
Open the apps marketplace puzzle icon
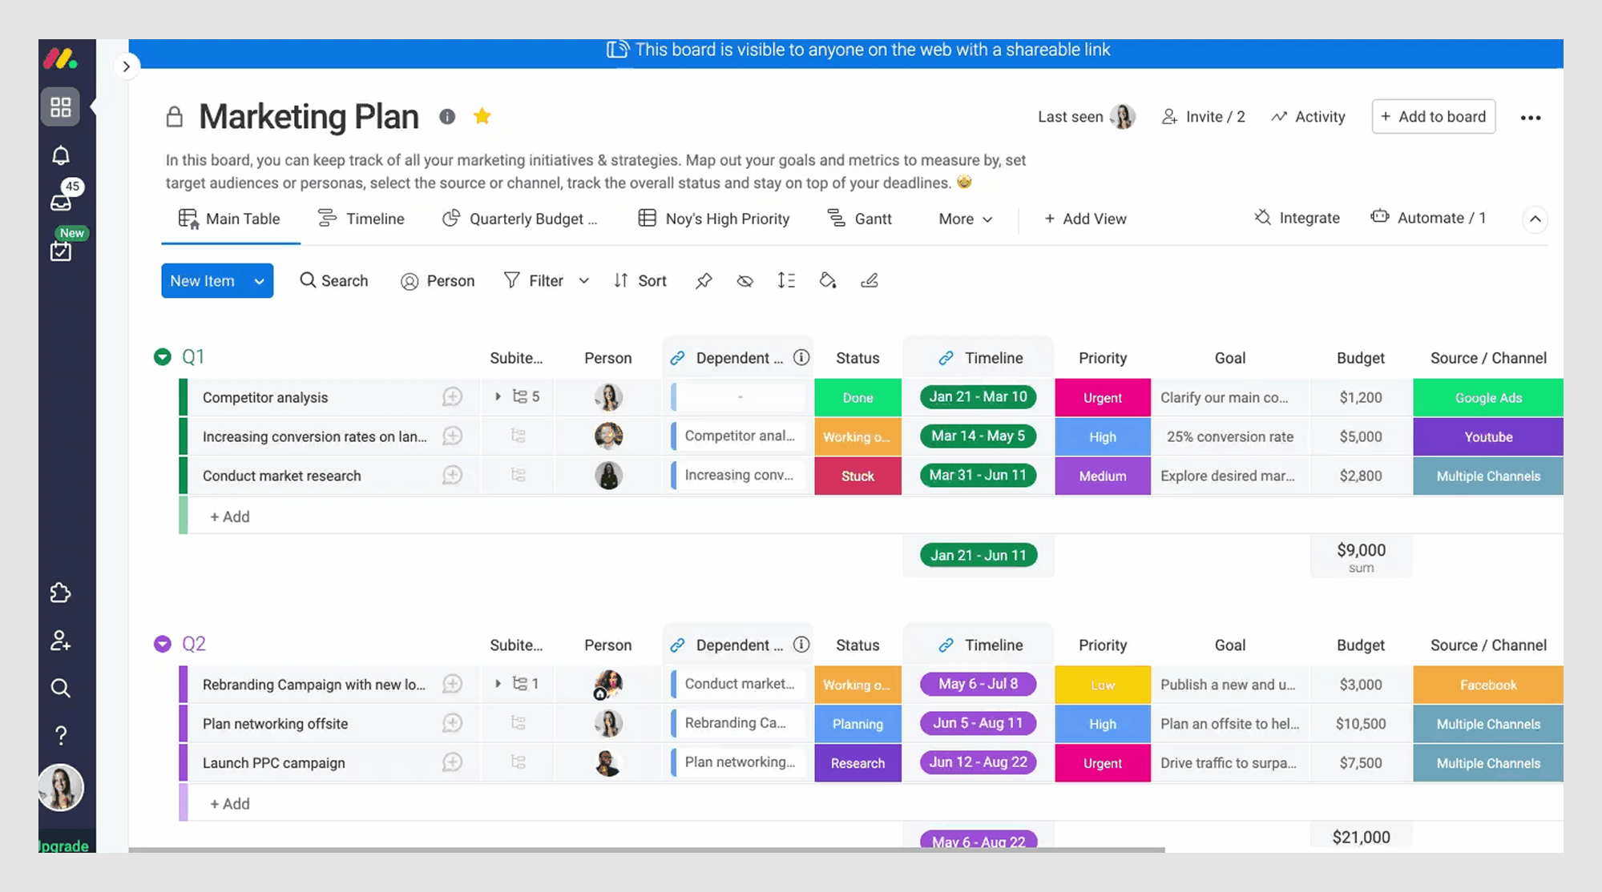click(x=60, y=593)
